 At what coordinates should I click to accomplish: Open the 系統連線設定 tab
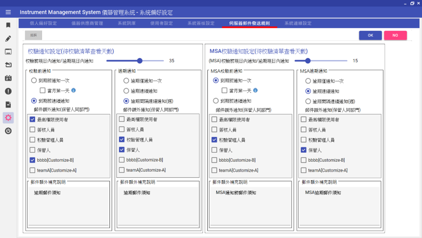tap(298, 23)
